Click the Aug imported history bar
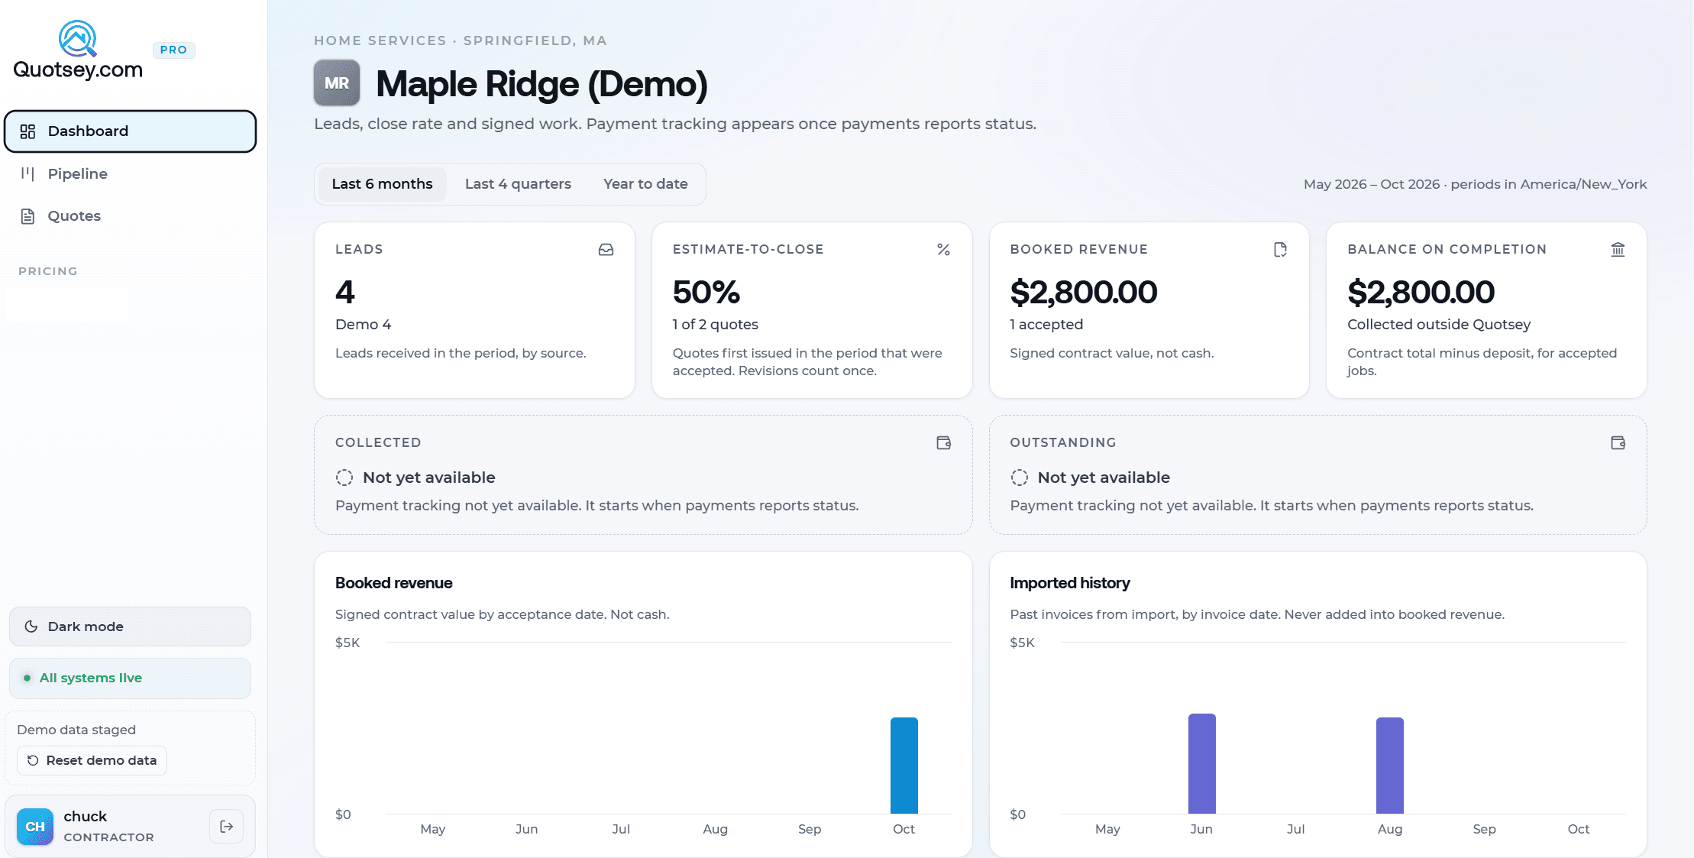The image size is (1694, 858). (1390, 766)
